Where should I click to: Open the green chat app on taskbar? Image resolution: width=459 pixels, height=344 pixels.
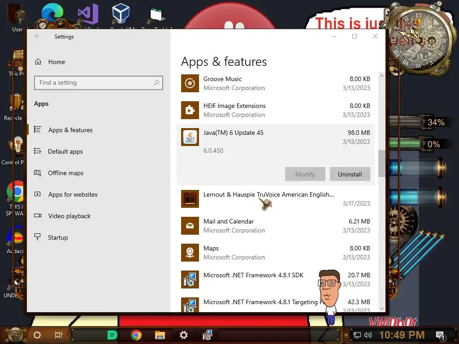click(x=112, y=335)
